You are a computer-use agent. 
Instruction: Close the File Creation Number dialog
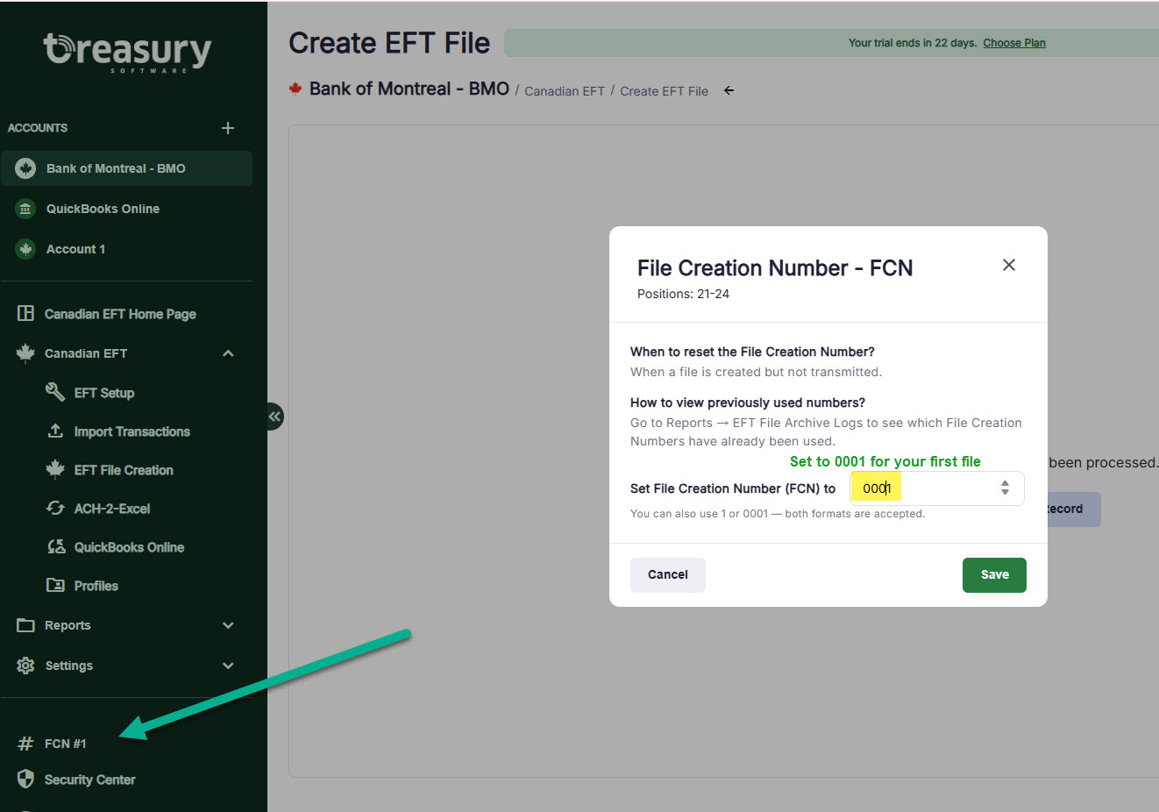(1009, 265)
